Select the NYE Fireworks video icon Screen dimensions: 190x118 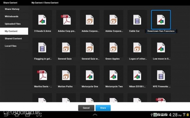[x=161, y=75]
